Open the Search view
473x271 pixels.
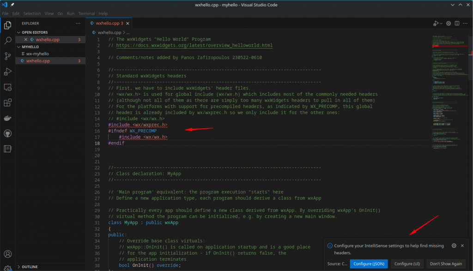[x=7, y=41]
